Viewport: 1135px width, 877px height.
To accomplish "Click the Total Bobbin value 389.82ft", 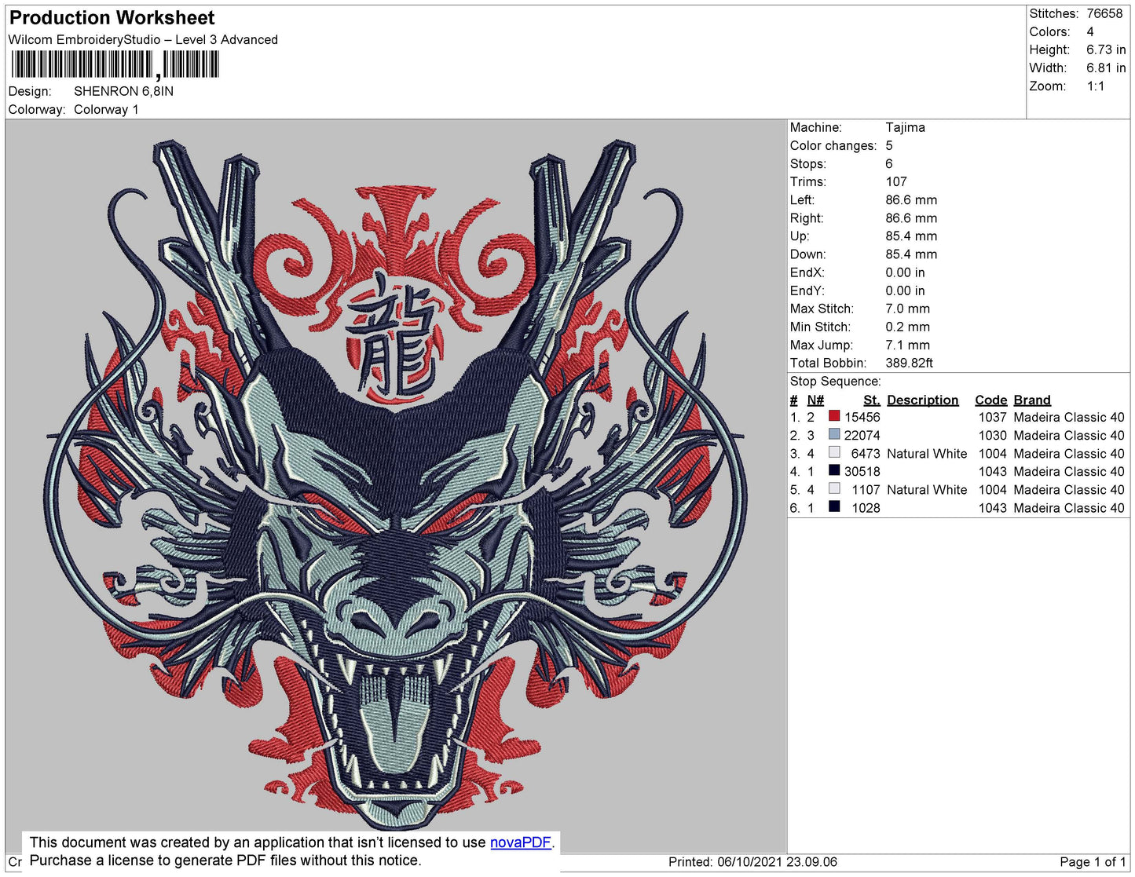I will (x=909, y=363).
